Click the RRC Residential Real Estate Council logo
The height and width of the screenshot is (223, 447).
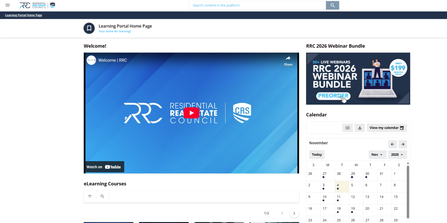[37, 5]
